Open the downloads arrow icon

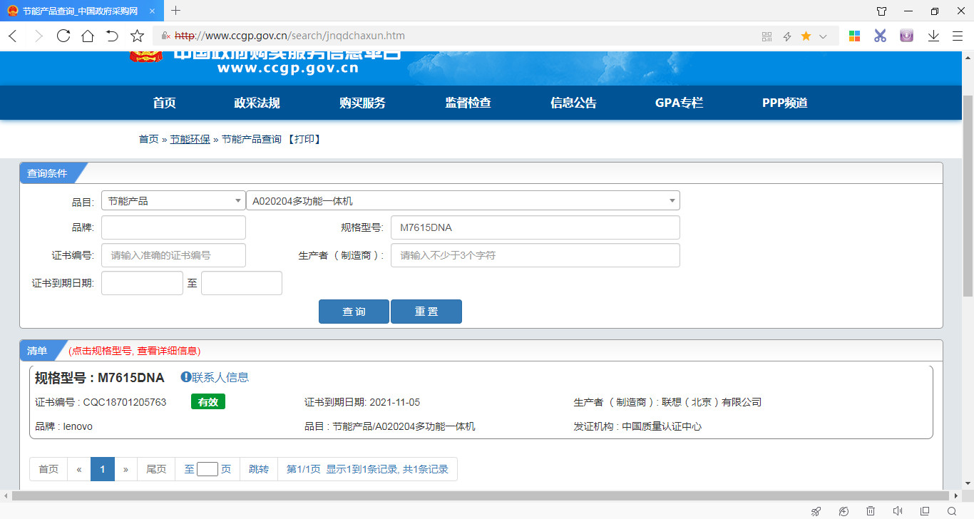[x=933, y=36]
